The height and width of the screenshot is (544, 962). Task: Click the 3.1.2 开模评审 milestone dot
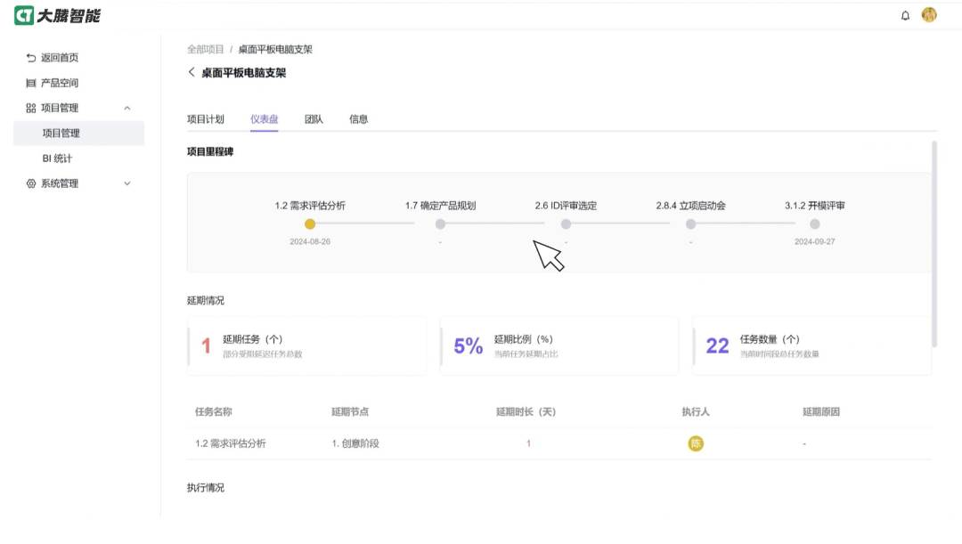tap(815, 224)
